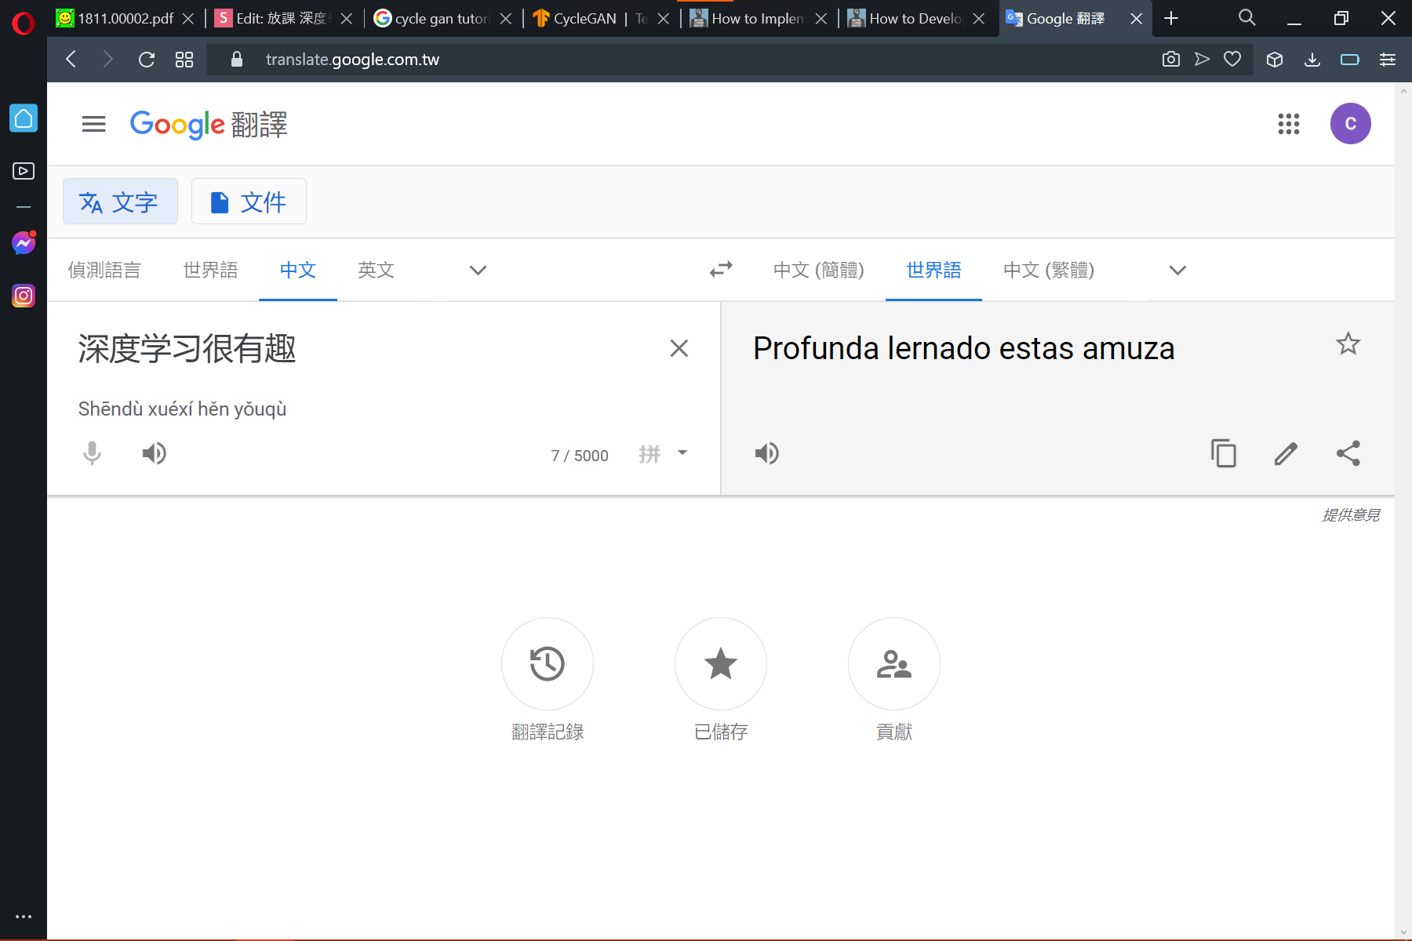The width and height of the screenshot is (1412, 941).
Task: Switch to the Edit: 放課 tab
Action: click(282, 18)
